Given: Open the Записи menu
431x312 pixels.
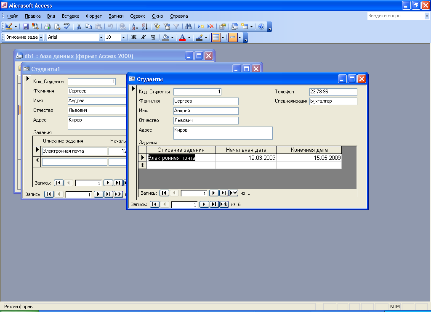Looking at the screenshot, I should coord(116,16).
